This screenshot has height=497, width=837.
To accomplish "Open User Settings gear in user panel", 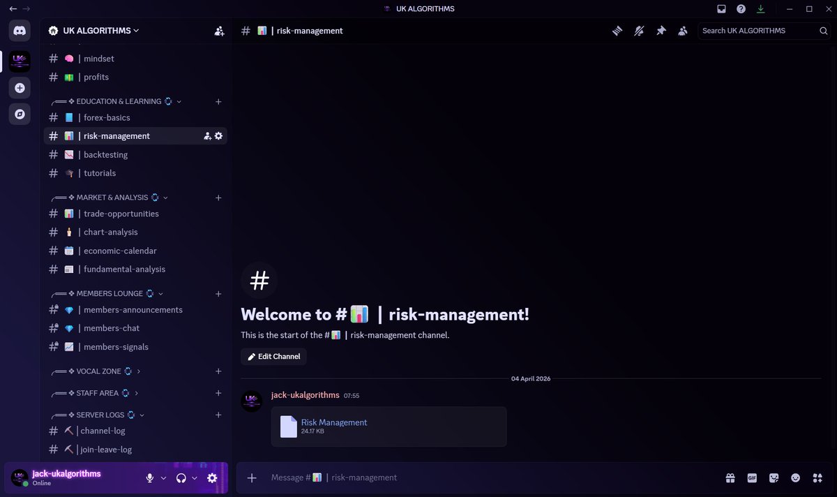I will click(212, 478).
